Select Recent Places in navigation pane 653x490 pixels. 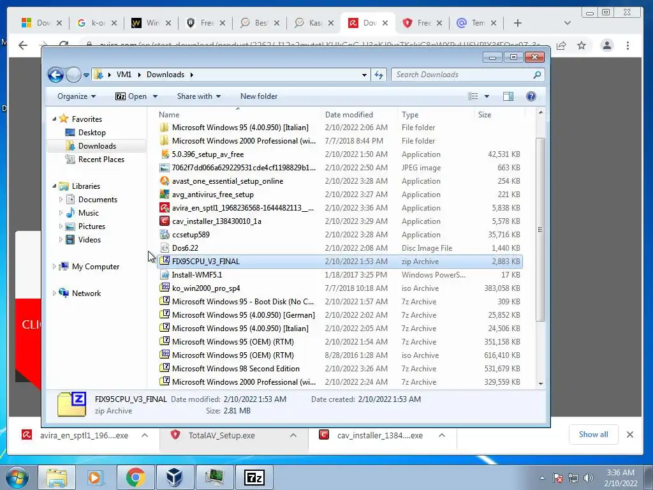[x=101, y=159]
